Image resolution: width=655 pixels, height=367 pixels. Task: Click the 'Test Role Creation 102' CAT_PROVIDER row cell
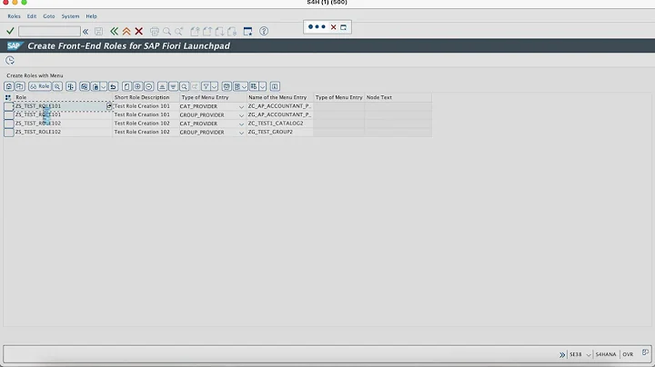(x=146, y=124)
